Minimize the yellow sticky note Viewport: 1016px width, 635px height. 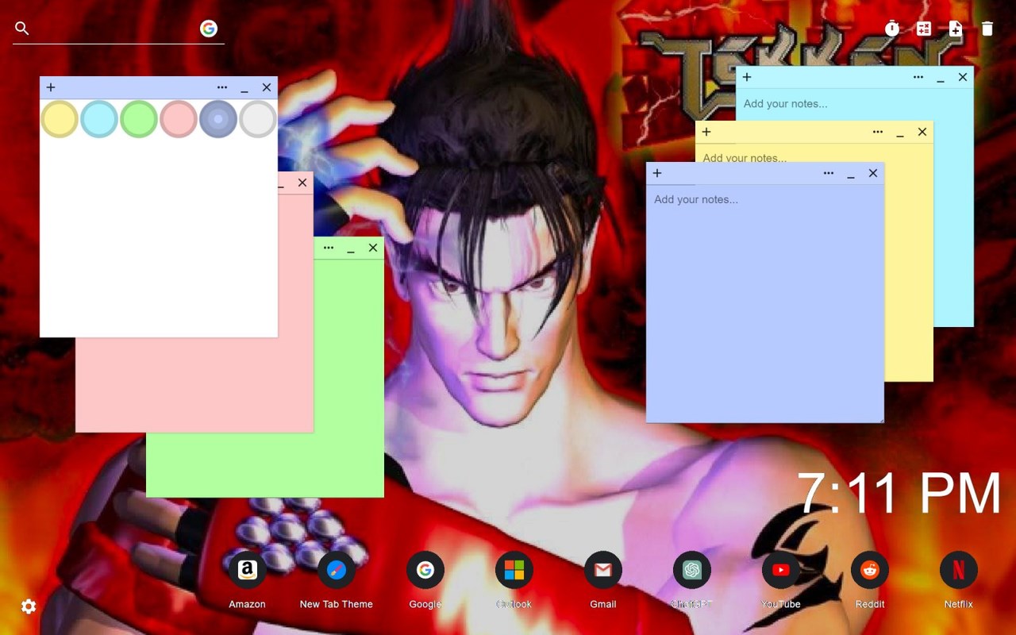tap(900, 133)
